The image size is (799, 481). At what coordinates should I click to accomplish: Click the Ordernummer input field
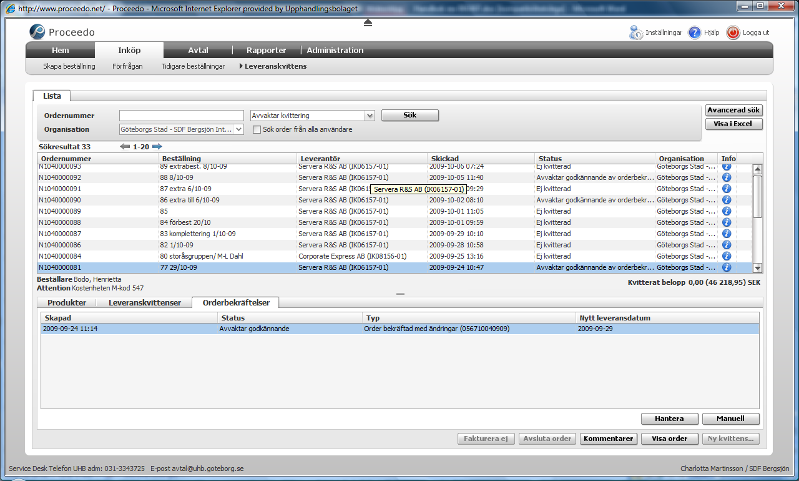click(182, 116)
